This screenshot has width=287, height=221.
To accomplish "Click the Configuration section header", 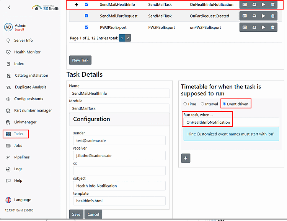I will (x=119, y=119).
